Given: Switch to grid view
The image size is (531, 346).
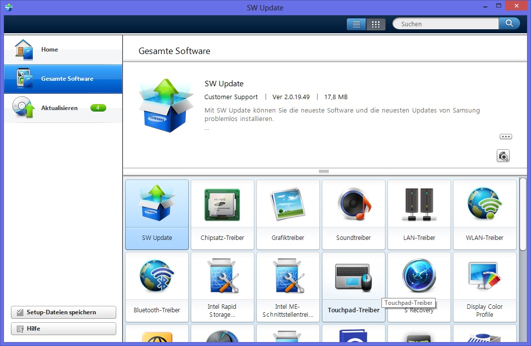Looking at the screenshot, I should pyautogui.click(x=376, y=24).
